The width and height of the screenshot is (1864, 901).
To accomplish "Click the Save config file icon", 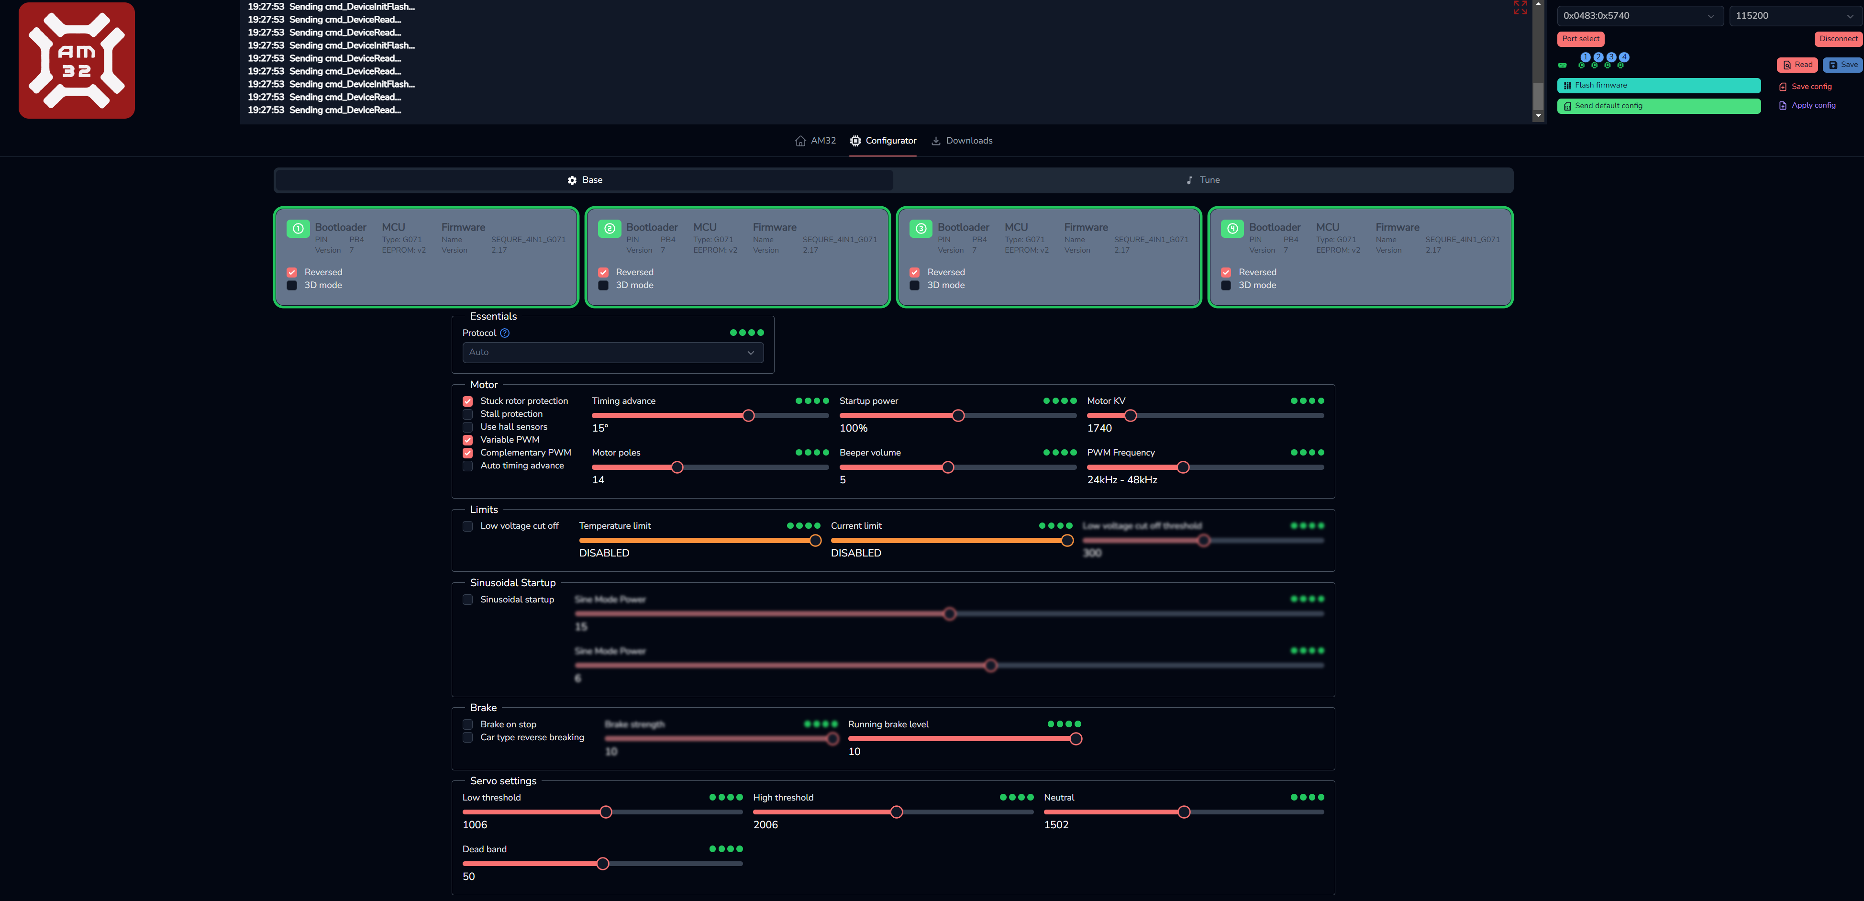I will (1783, 87).
